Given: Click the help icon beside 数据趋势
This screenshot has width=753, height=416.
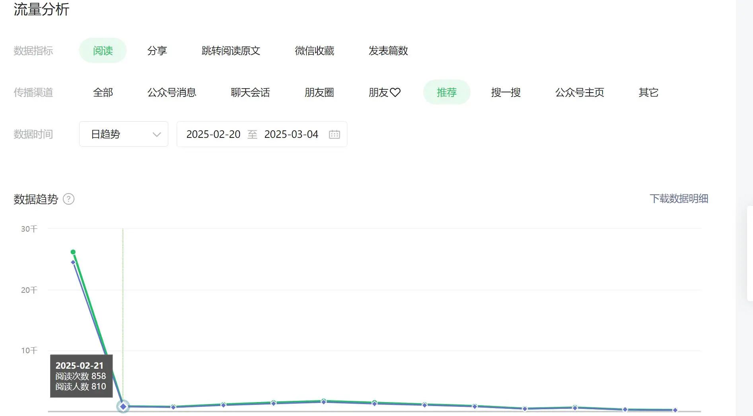Looking at the screenshot, I should [x=69, y=199].
